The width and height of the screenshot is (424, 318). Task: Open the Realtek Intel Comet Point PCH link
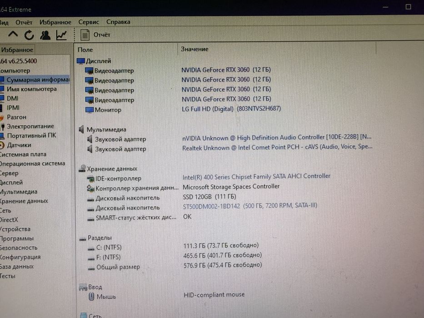click(x=277, y=147)
